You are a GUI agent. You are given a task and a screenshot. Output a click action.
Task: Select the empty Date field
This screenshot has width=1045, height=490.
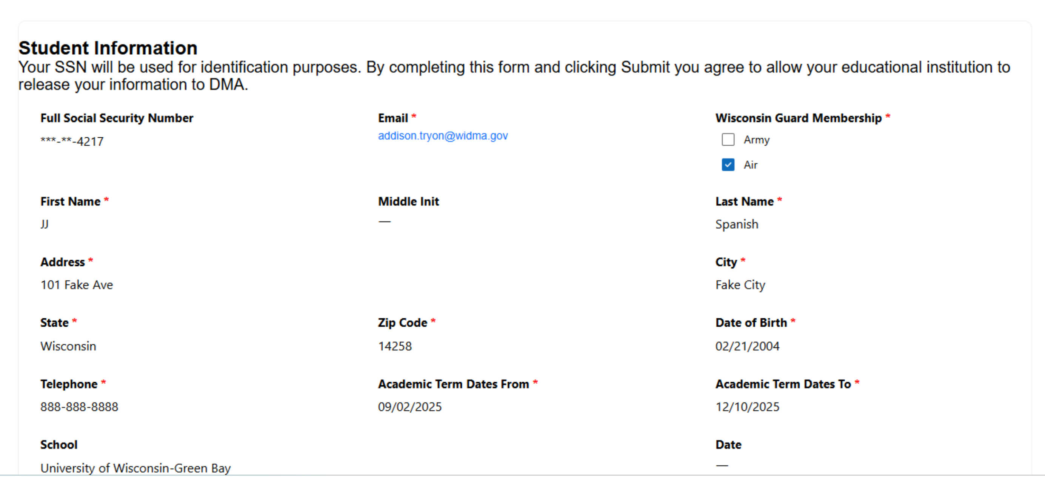[721, 465]
